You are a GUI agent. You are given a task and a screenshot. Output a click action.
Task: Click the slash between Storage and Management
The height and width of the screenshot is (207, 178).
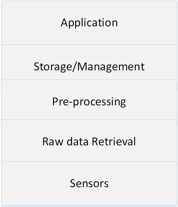click(x=74, y=67)
